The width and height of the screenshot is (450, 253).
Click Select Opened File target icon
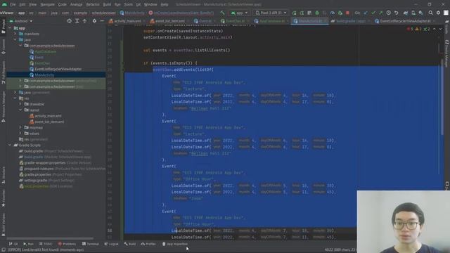point(69,21)
